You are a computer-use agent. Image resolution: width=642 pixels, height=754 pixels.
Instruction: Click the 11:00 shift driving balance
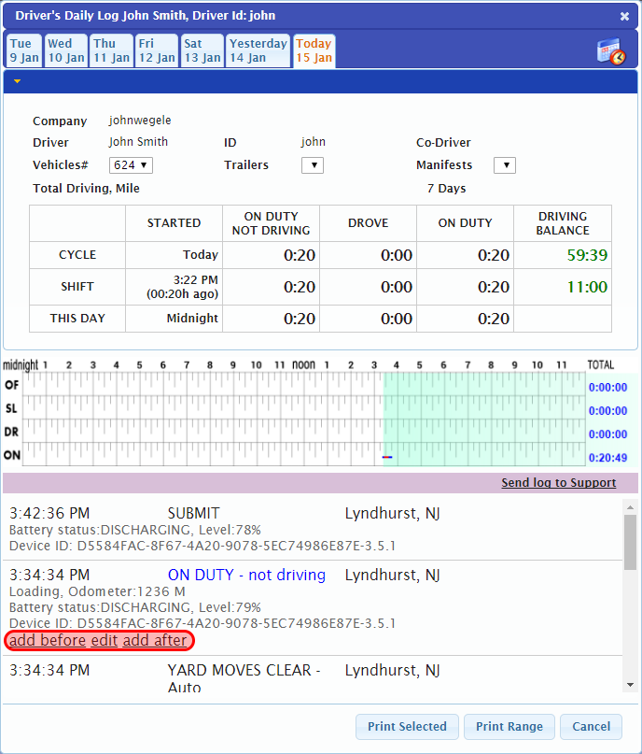pos(587,287)
